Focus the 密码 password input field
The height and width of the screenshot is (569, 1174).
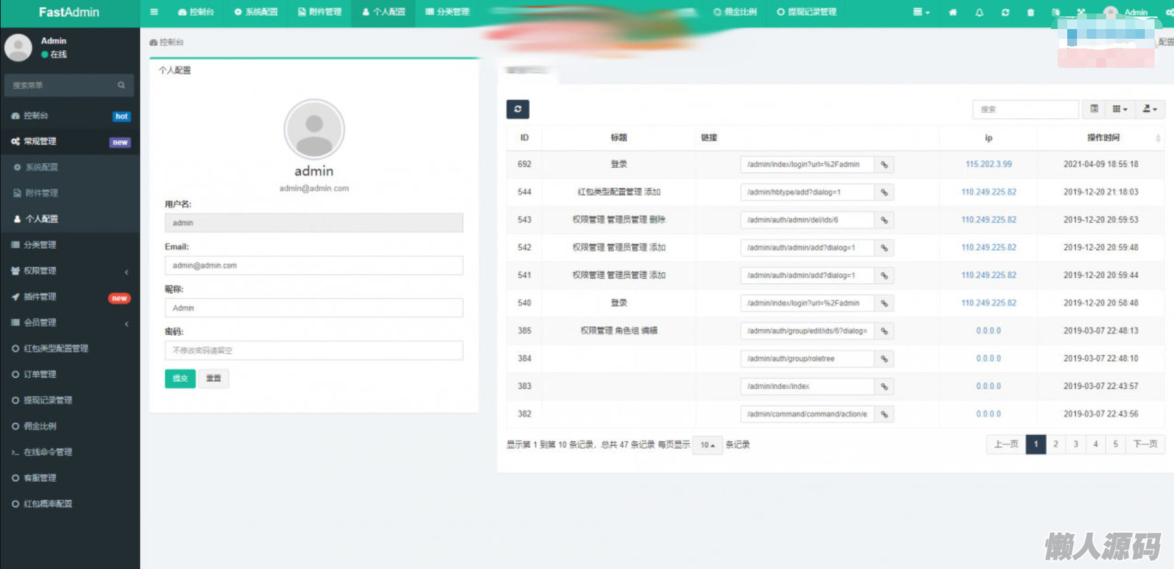(x=314, y=351)
